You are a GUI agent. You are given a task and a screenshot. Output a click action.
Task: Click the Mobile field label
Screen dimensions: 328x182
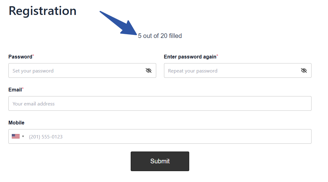16,123
